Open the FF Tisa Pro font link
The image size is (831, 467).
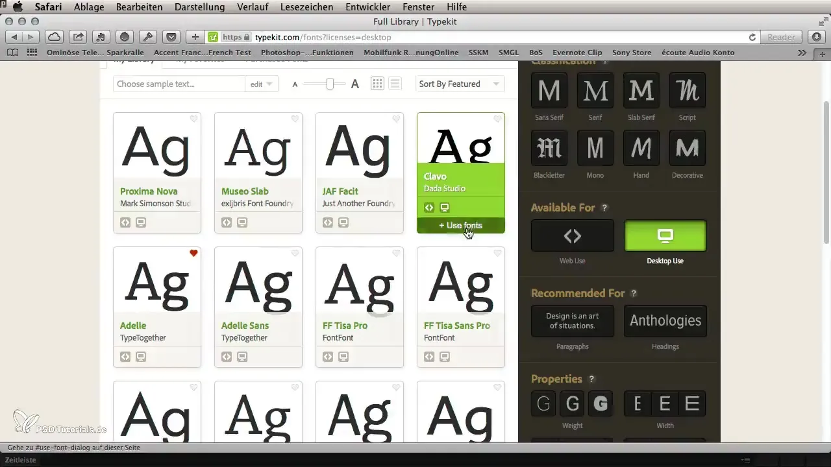(x=345, y=326)
